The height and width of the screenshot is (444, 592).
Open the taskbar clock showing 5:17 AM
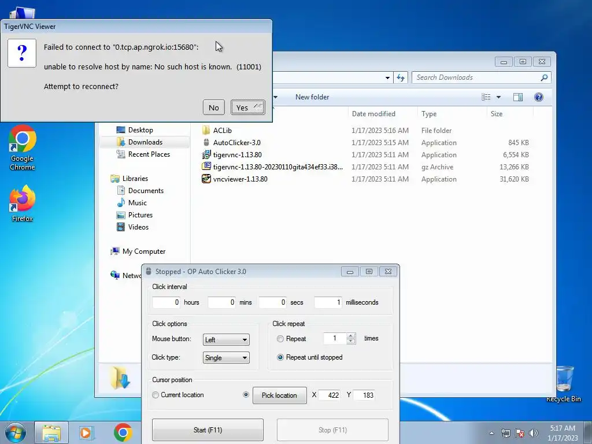click(563, 433)
